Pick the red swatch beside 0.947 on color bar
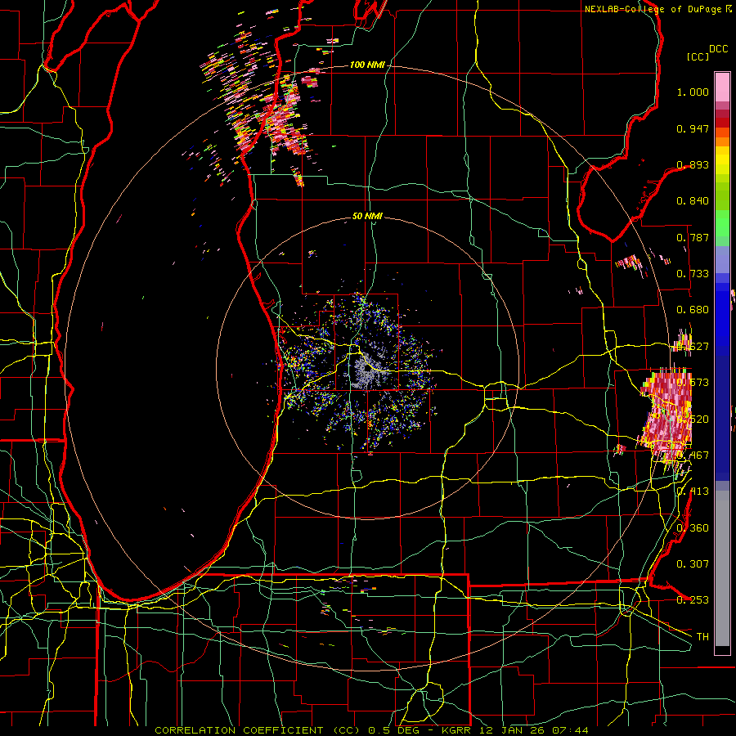 pyautogui.click(x=722, y=123)
